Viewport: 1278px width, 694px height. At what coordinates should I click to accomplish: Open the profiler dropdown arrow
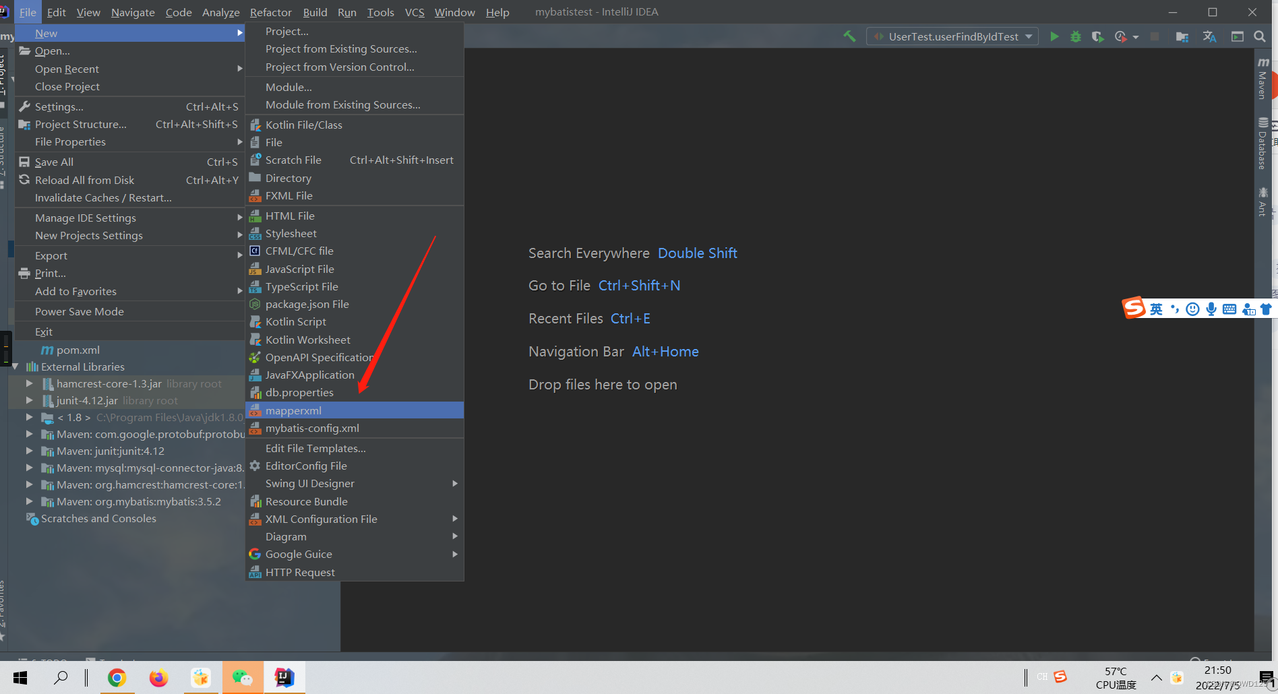coord(1136,37)
